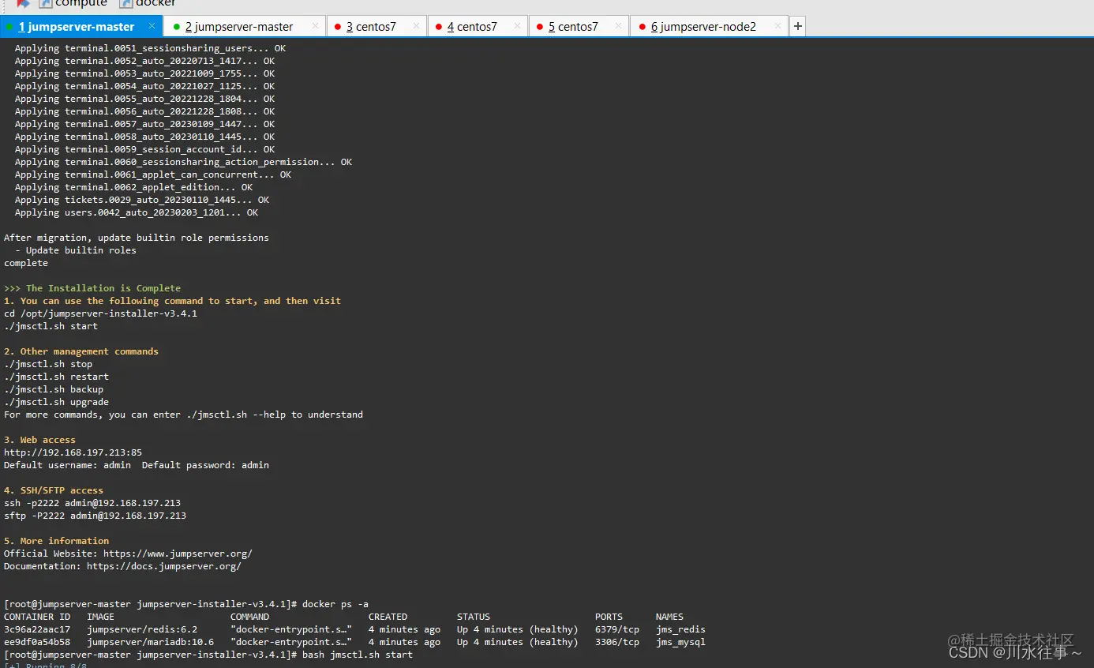This screenshot has height=668, width=1094.
Task: Click the './jmsctl.sh restart' command line
Action: 56,377
